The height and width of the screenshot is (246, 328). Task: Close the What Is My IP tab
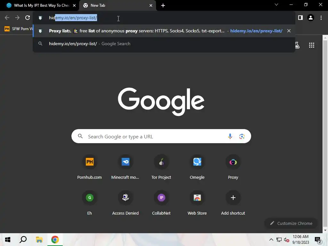(74, 5)
